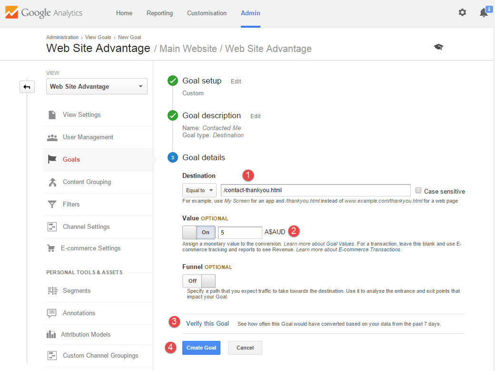Click the Goals flag icon
This screenshot has width=495, height=371.
click(52, 159)
